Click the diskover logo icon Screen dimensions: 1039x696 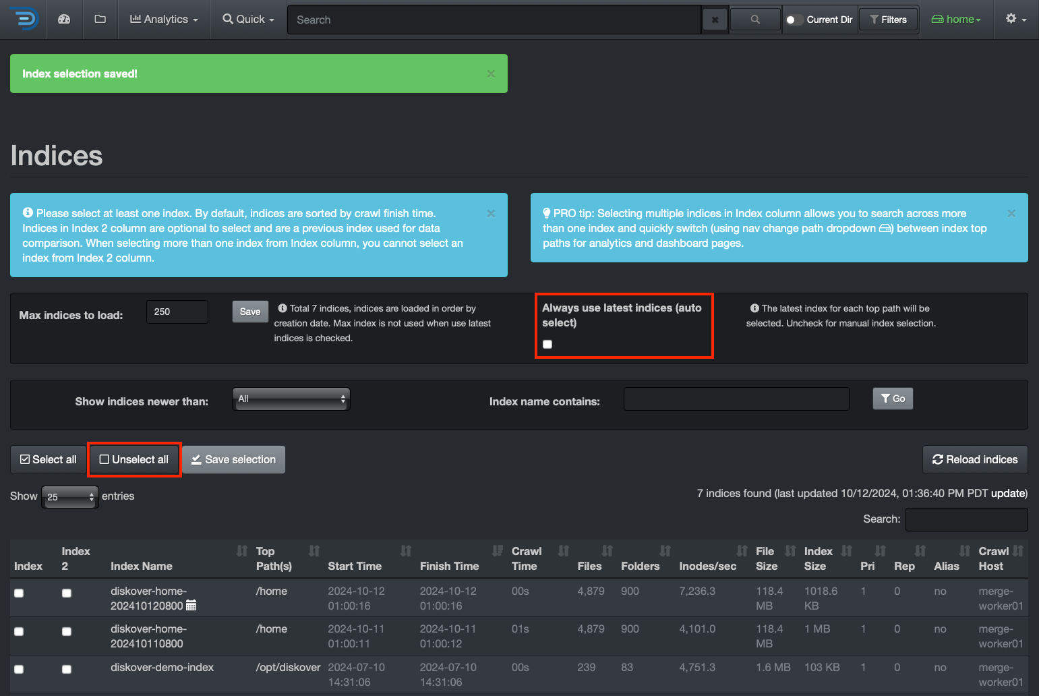(22, 19)
